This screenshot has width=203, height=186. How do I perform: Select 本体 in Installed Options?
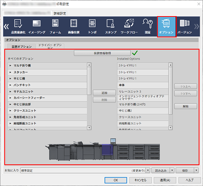point(143,85)
